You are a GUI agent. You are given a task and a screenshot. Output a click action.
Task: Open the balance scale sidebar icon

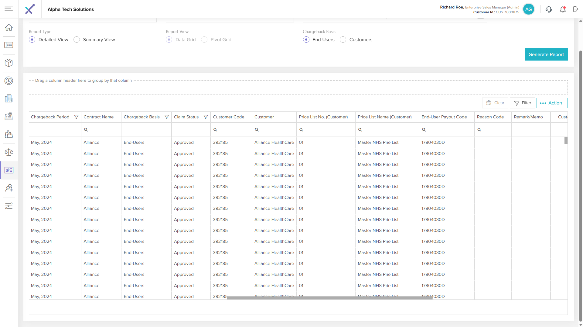pos(9,152)
